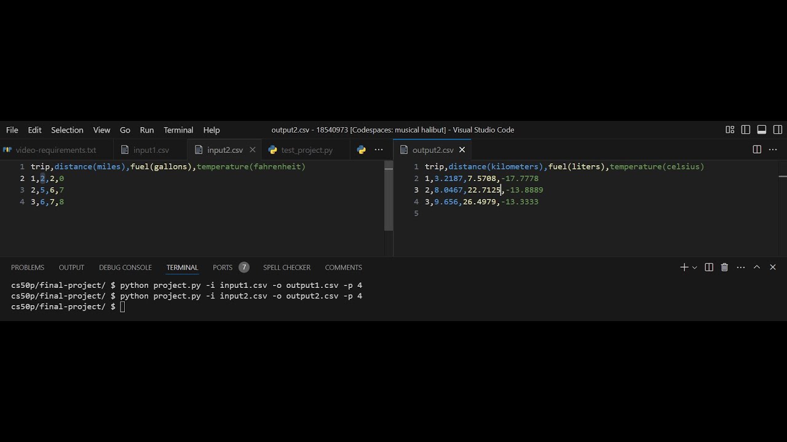Open the PORTS panel tab

tap(223, 267)
